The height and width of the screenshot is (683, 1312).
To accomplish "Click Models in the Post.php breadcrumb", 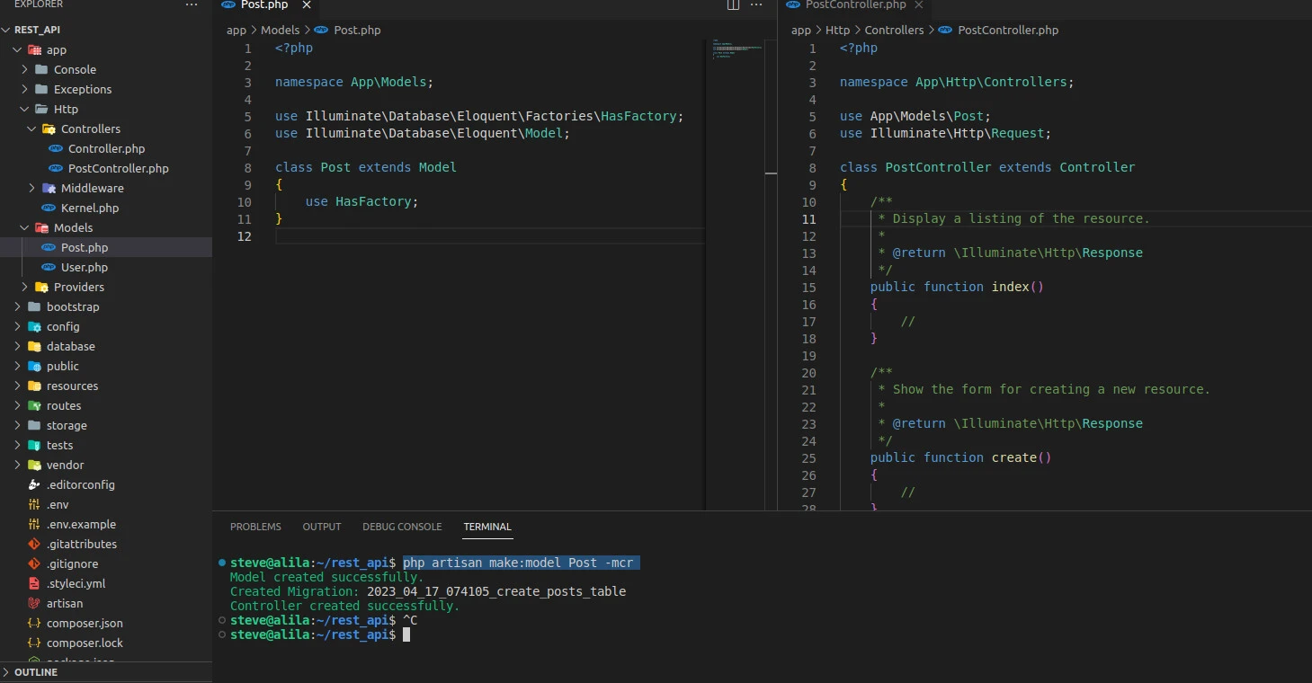I will click(280, 30).
